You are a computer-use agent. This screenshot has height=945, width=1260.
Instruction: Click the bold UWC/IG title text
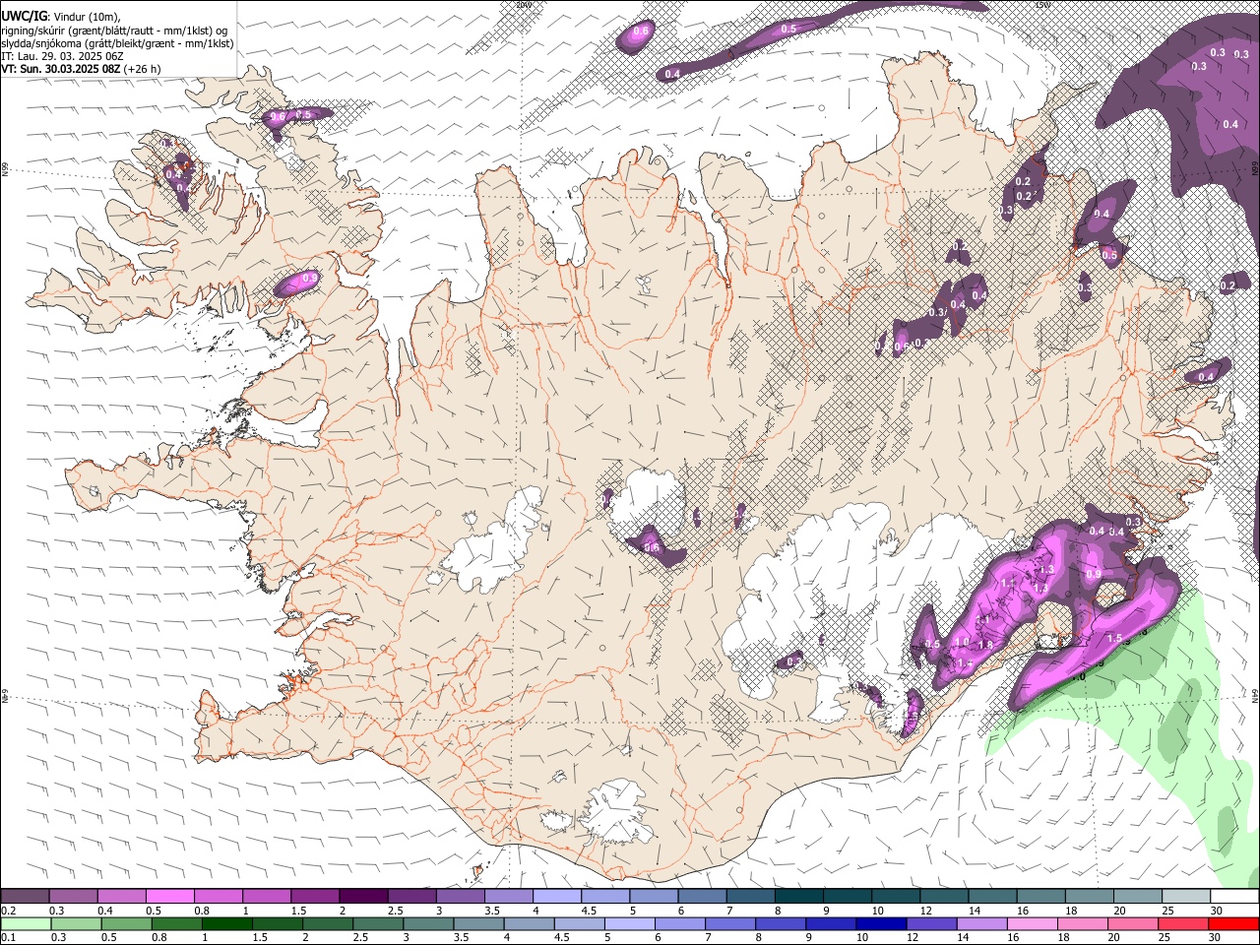(x=23, y=17)
